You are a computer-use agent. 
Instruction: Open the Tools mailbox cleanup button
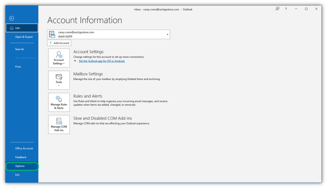click(x=59, y=80)
